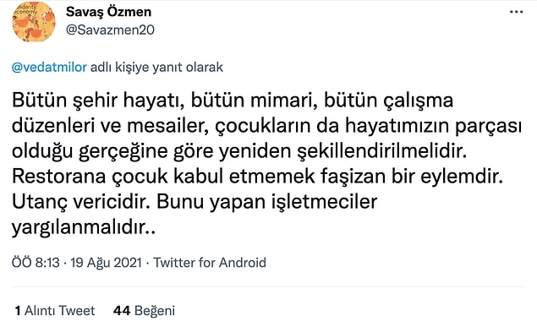The width and height of the screenshot is (537, 327).
Task: Open the three-dot more options menu
Action: point(516,12)
